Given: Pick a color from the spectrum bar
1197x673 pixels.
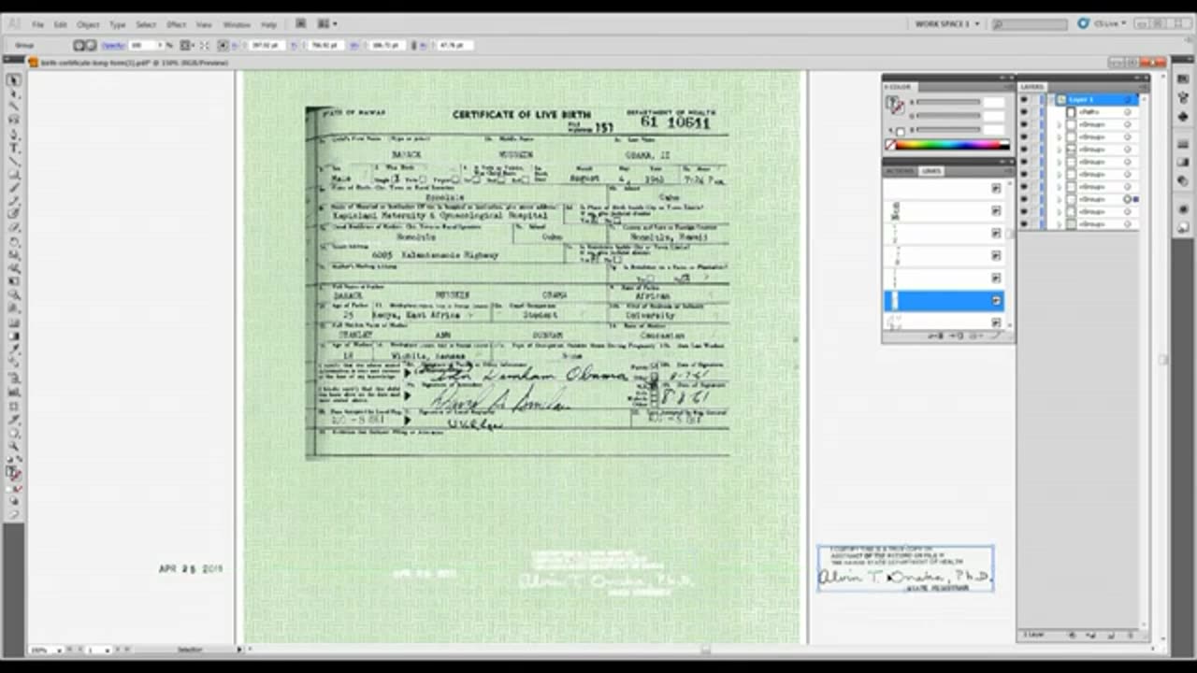Looking at the screenshot, I should pyautogui.click(x=953, y=145).
